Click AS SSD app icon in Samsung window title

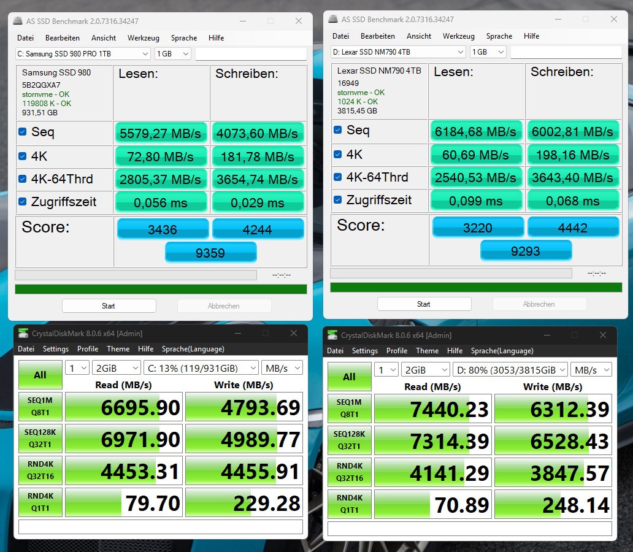tap(18, 21)
